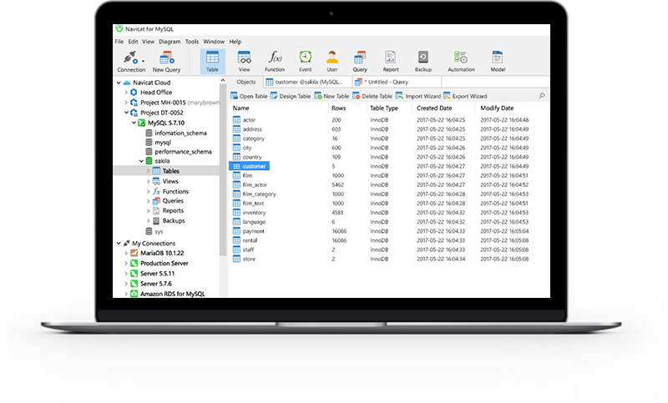Select the Report toolbar icon
Viewport: 668px width, 403px height.
click(x=390, y=57)
